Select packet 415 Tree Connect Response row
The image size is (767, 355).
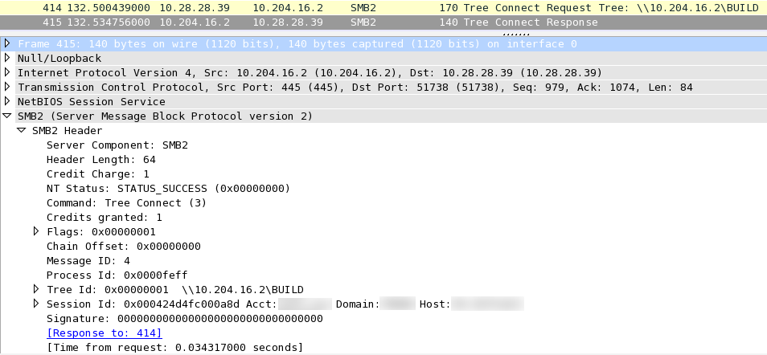click(x=383, y=22)
